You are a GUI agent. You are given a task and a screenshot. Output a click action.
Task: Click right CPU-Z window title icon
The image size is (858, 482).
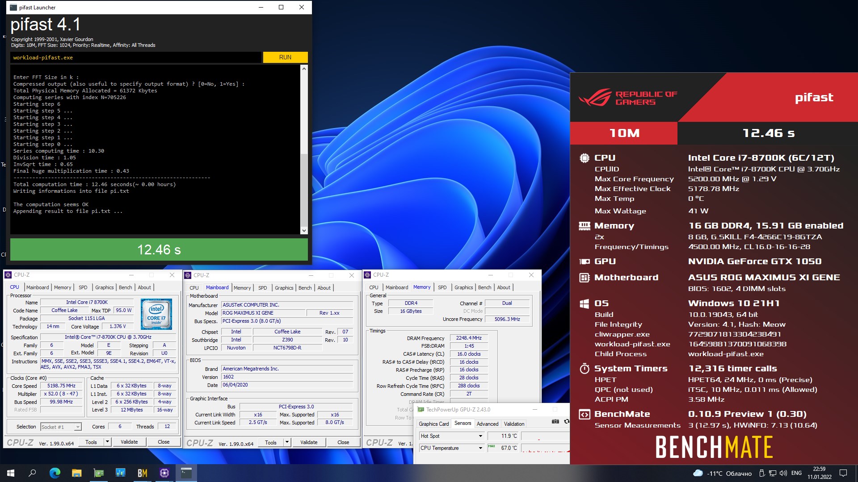tap(368, 275)
